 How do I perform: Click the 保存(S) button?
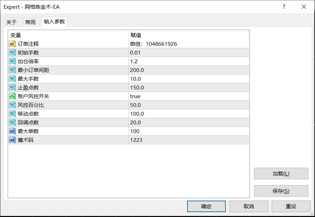(x=281, y=191)
